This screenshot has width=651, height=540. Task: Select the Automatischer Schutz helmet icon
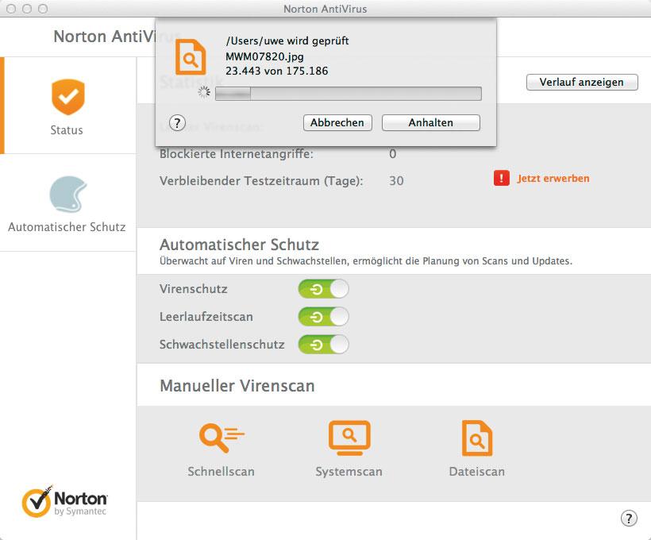pos(67,194)
